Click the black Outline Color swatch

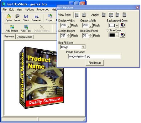coord(112,35)
